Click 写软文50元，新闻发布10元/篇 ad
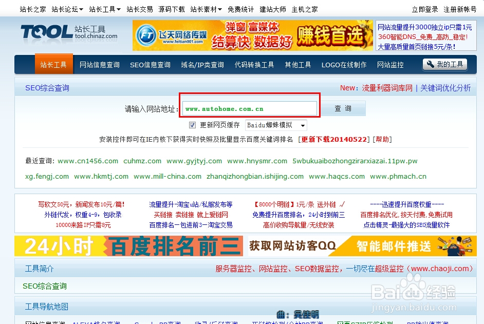This screenshot has width=484, height=324. coord(81,204)
